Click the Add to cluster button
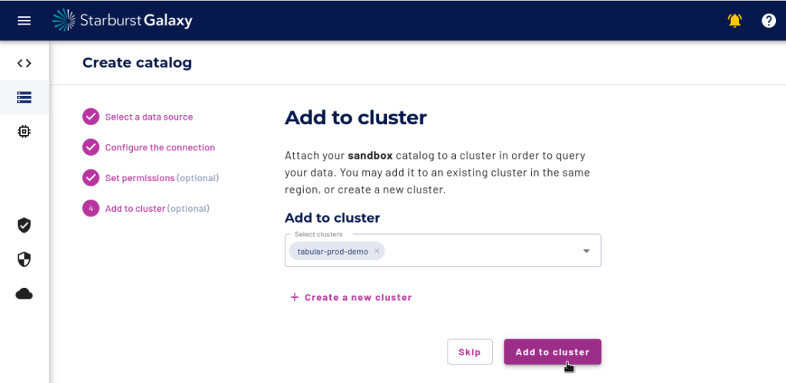This screenshot has height=383, width=786. point(553,352)
